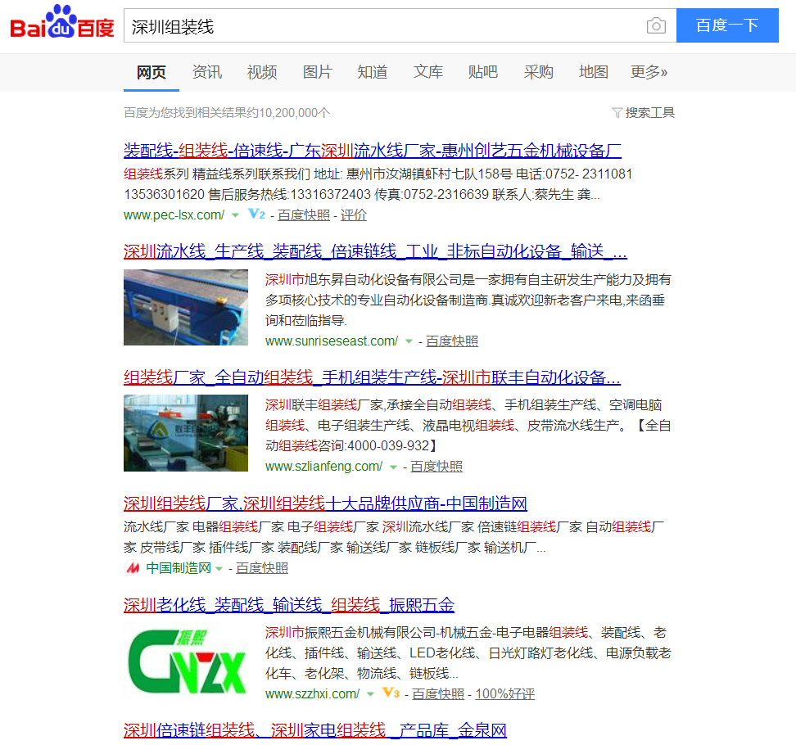Click the snippet text 惠州市汝湖镇虾村七队158号

[429, 174]
